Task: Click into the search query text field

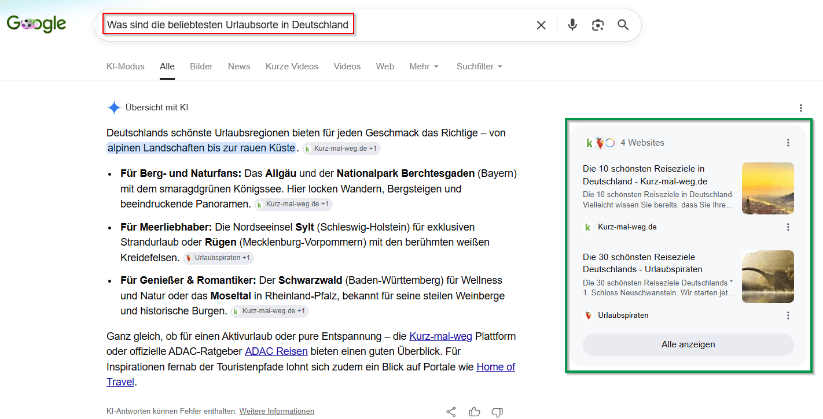Action: 228,25
